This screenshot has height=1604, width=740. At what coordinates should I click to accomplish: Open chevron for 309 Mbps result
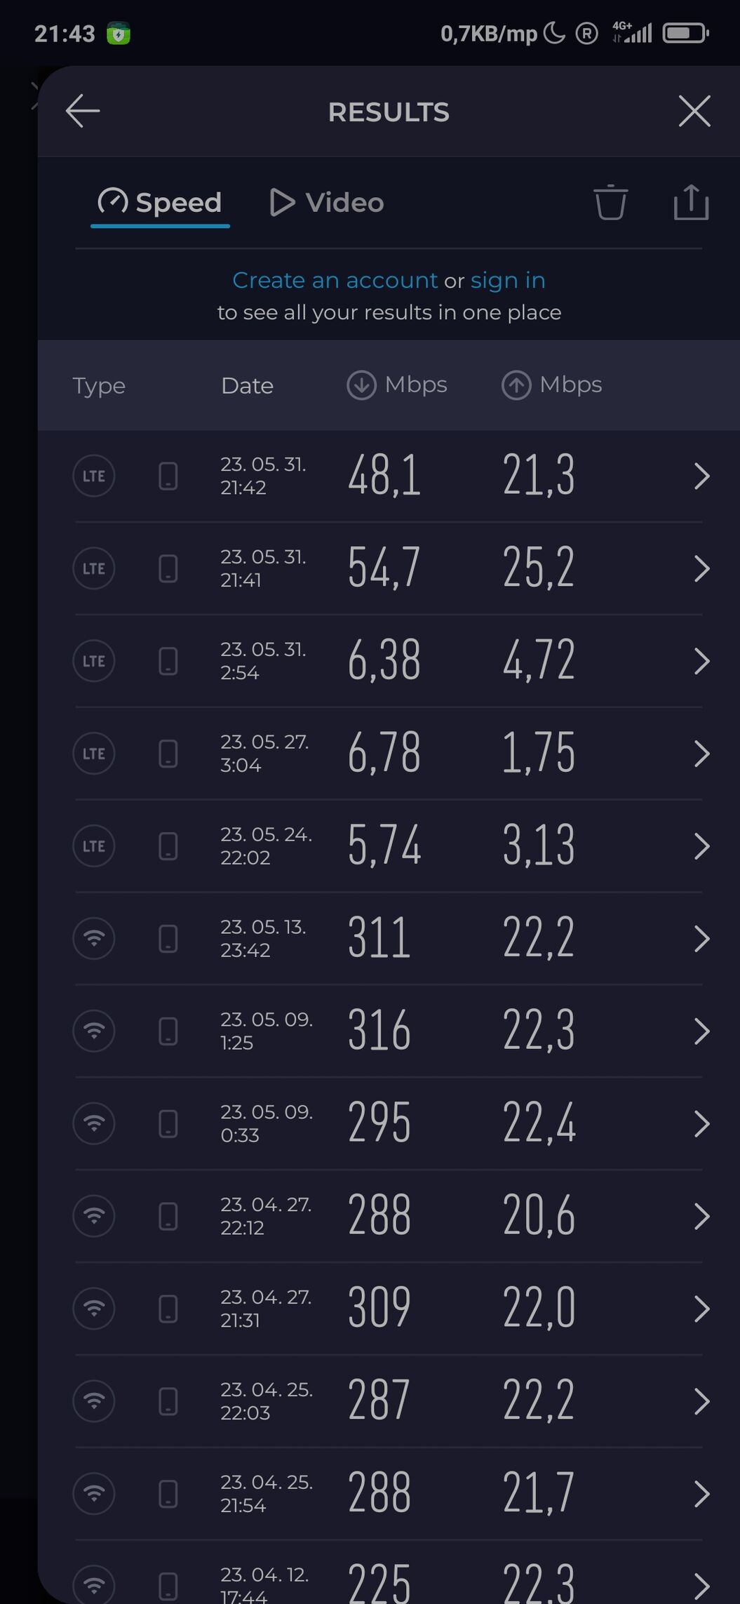point(701,1309)
